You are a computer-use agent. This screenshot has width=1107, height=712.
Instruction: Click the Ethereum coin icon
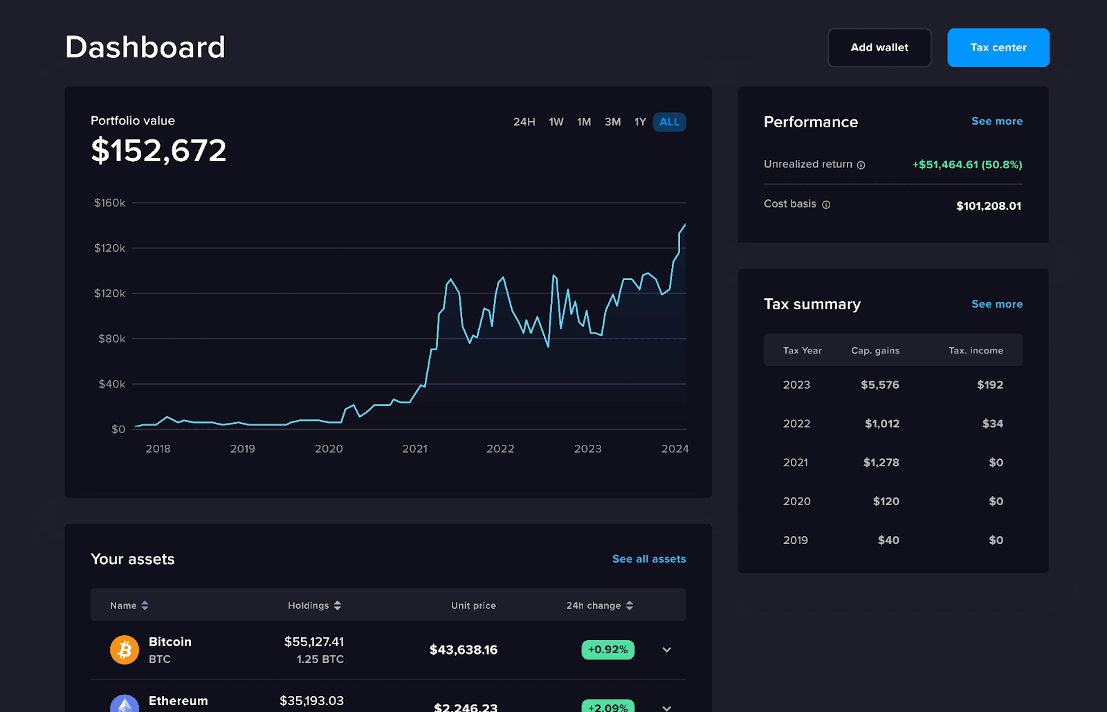tap(125, 703)
